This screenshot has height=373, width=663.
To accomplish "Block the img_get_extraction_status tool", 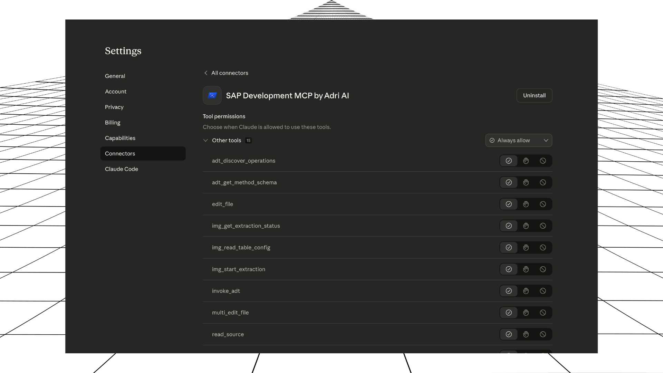I will [543, 226].
